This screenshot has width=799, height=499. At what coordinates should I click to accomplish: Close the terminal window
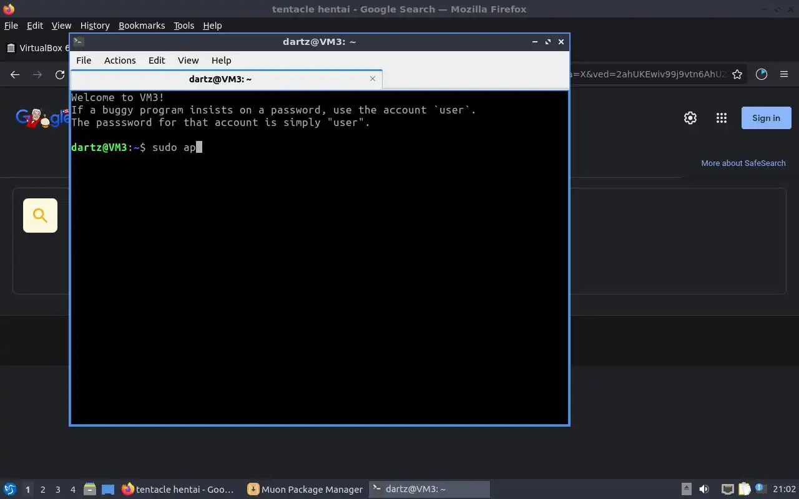tap(561, 42)
